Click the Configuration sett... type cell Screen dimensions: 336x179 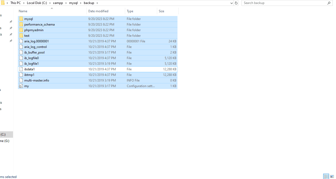tap(141, 86)
